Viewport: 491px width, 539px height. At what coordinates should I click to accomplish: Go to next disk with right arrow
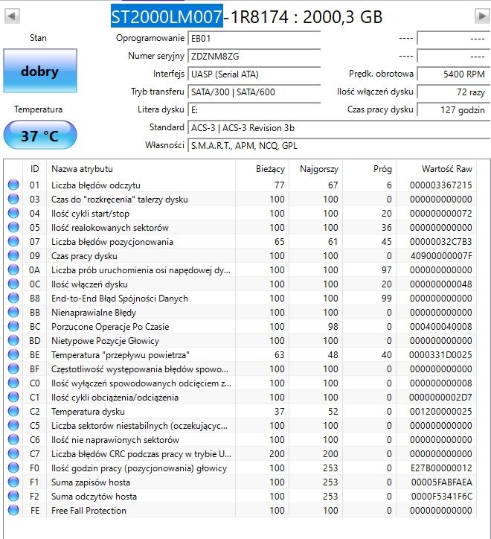point(482,16)
